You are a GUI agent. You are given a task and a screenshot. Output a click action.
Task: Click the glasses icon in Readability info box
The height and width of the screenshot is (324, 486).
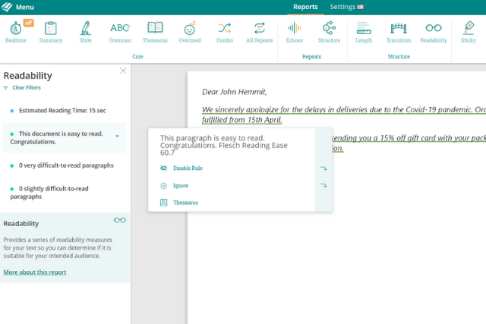[120, 220]
